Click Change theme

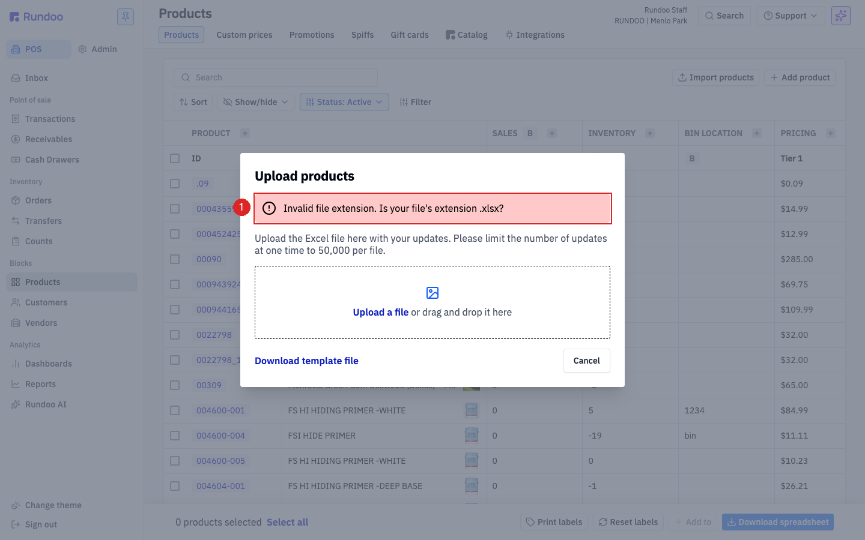pos(71,505)
